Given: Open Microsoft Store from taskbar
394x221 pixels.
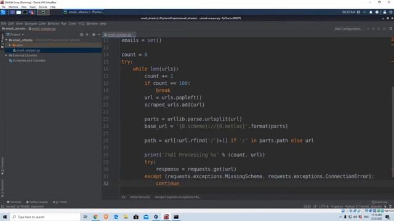Looking at the screenshot, I should point(136,217).
